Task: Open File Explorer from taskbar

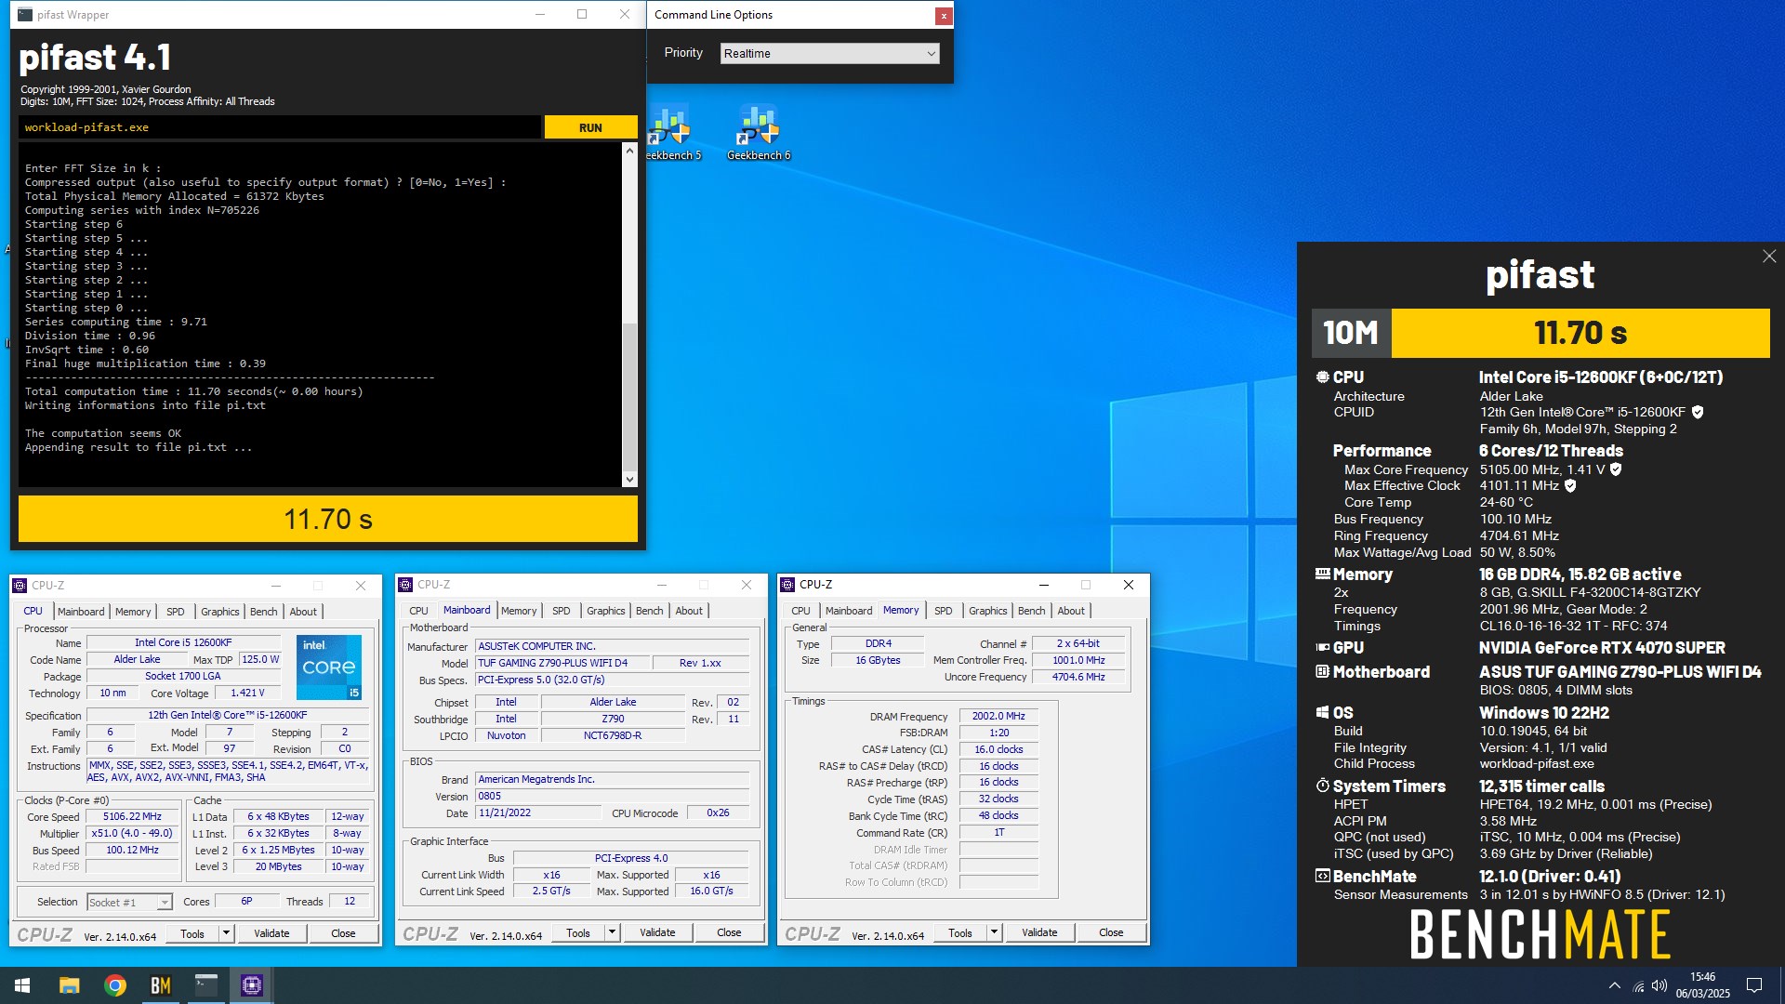Action: (69, 985)
